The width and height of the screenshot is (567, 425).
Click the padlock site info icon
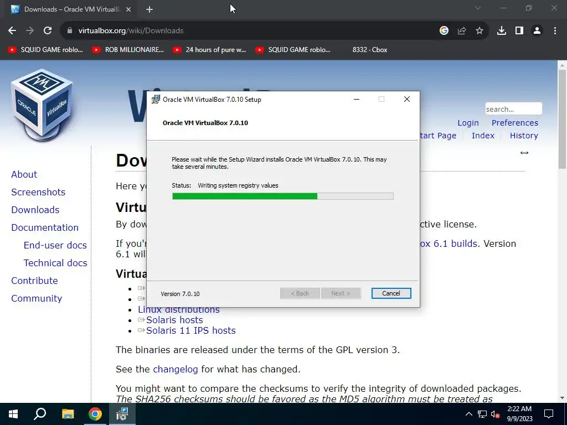pyautogui.click(x=70, y=31)
